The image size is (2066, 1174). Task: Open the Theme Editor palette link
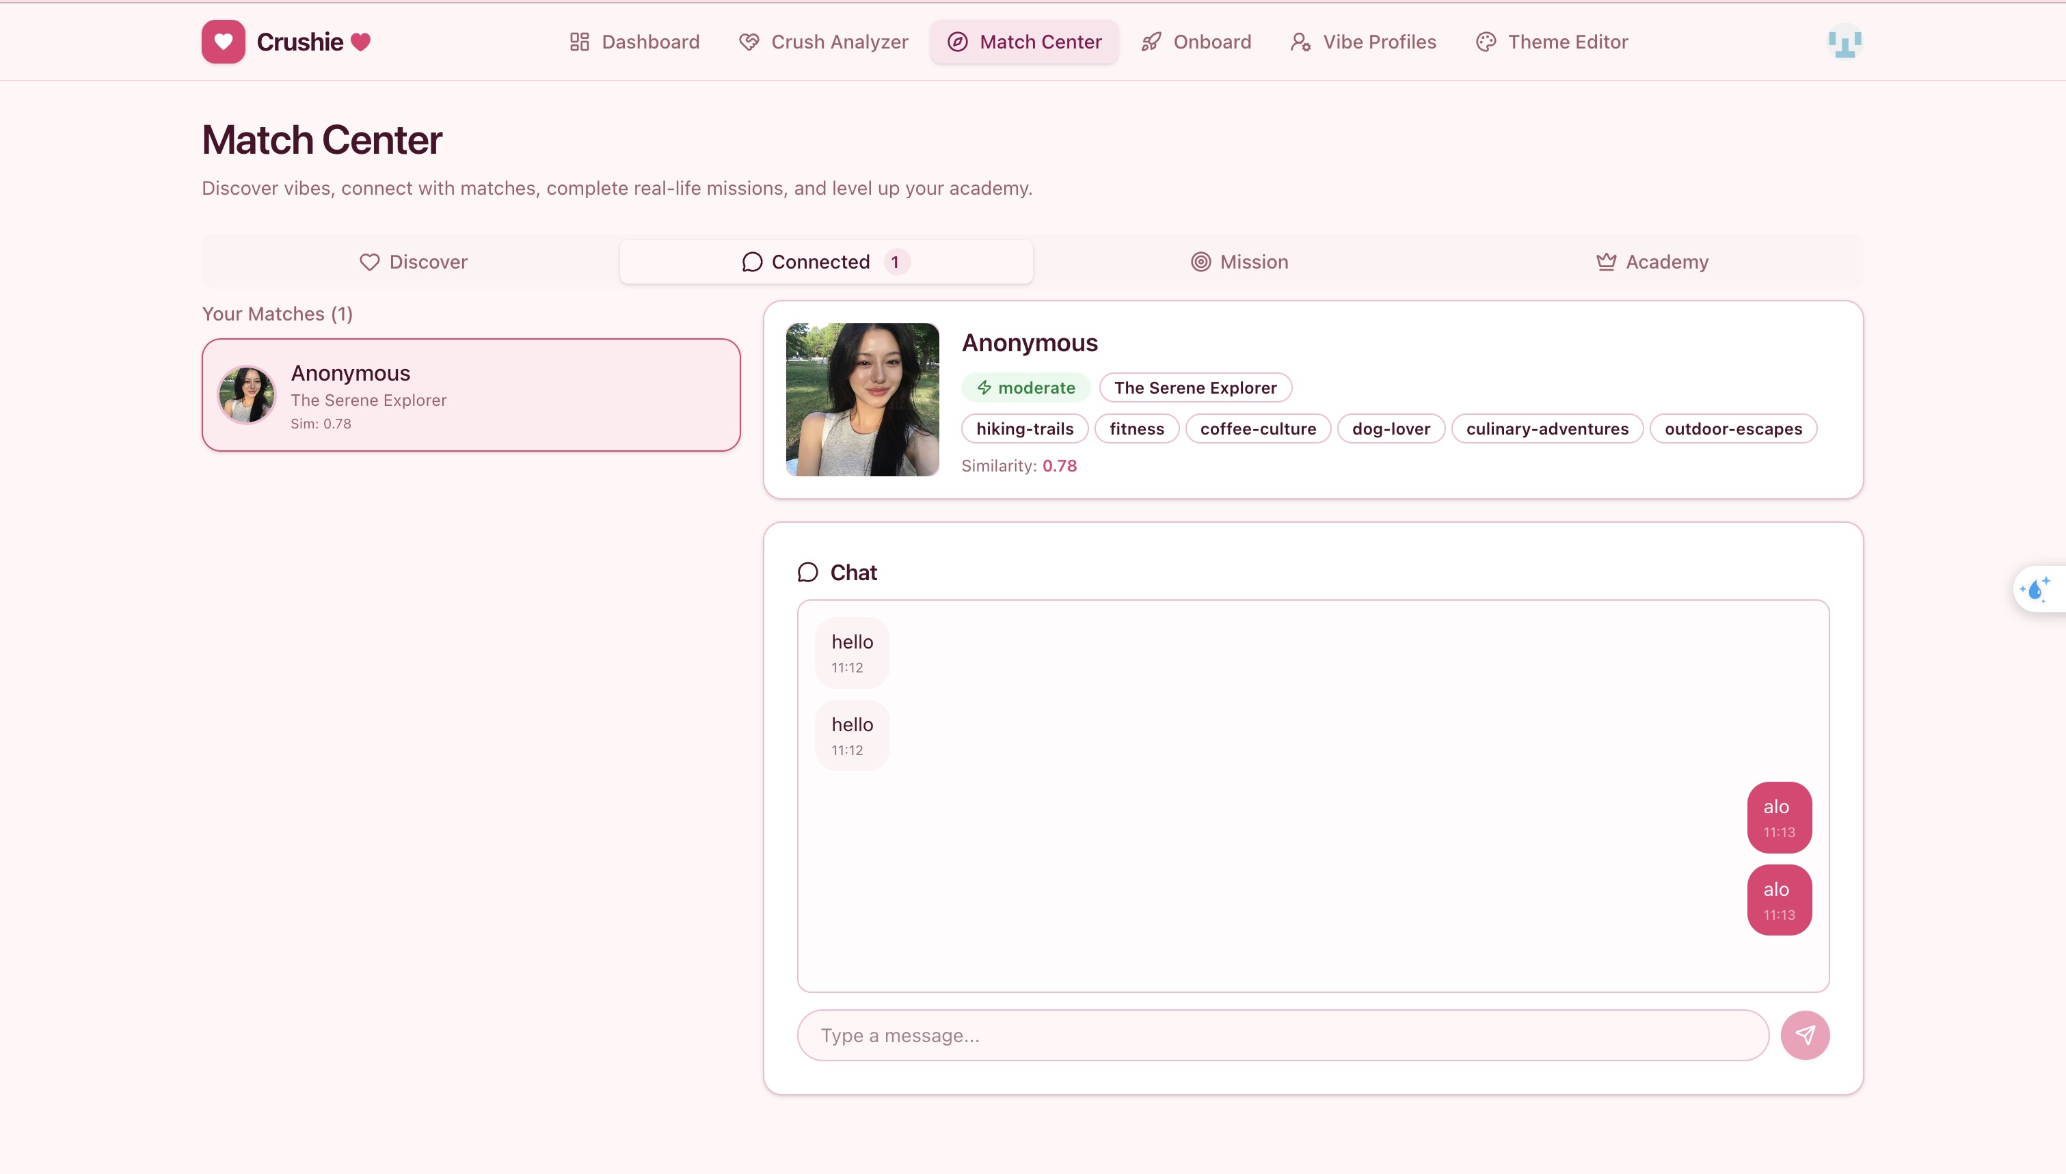pos(1551,42)
